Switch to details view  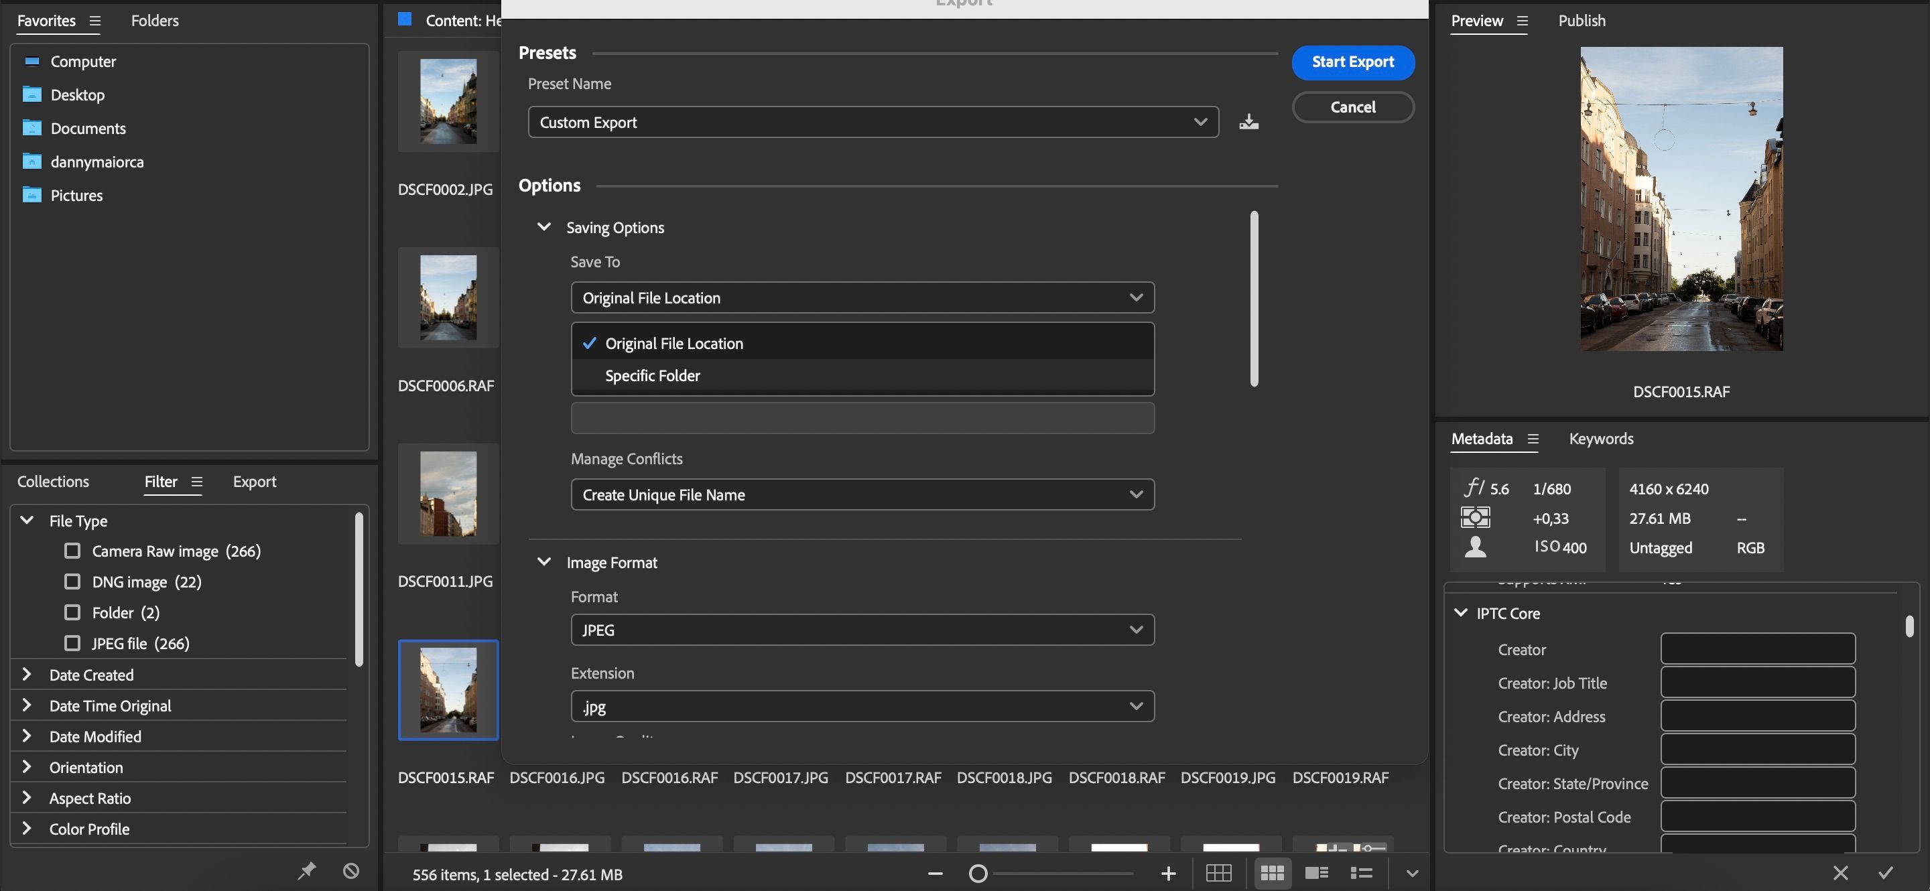click(1316, 873)
